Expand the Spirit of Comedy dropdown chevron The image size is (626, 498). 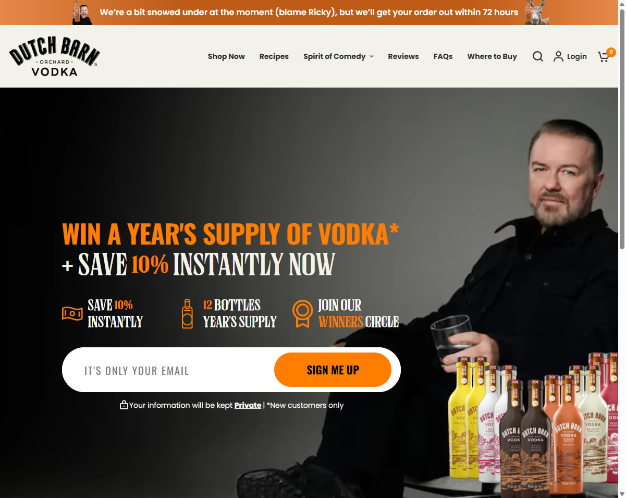click(x=372, y=56)
